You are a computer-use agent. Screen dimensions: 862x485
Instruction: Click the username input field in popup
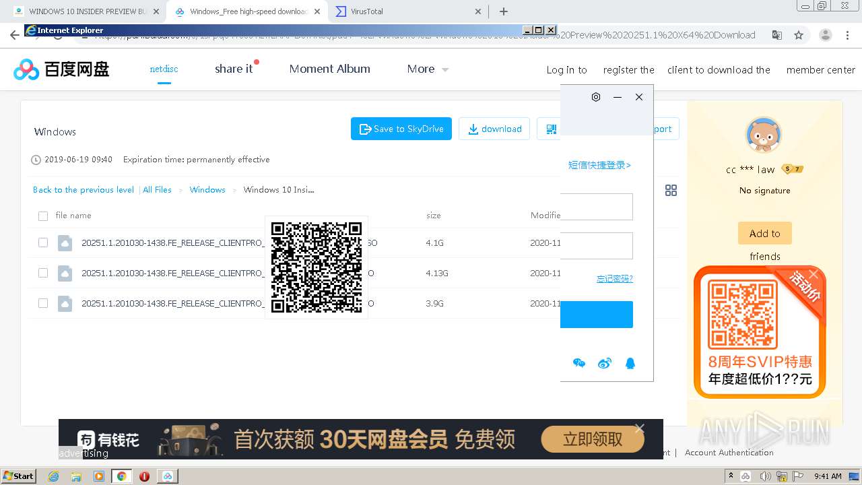point(597,207)
